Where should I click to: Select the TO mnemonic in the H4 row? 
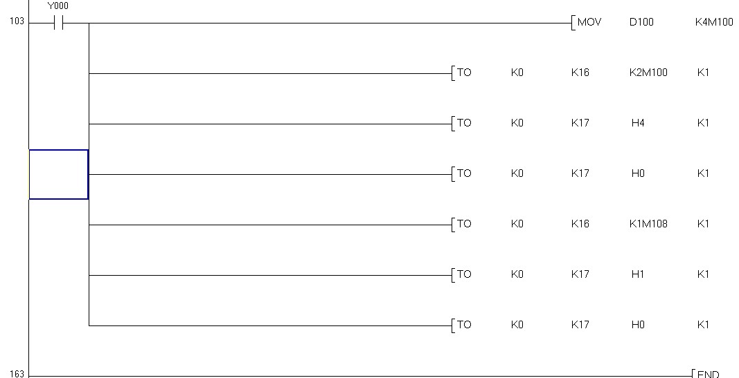click(464, 123)
